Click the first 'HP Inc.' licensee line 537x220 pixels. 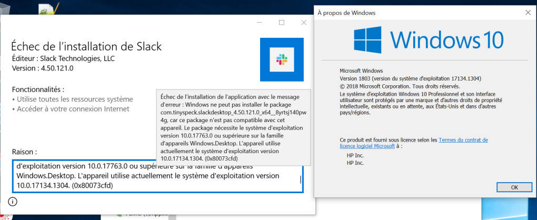click(x=355, y=155)
